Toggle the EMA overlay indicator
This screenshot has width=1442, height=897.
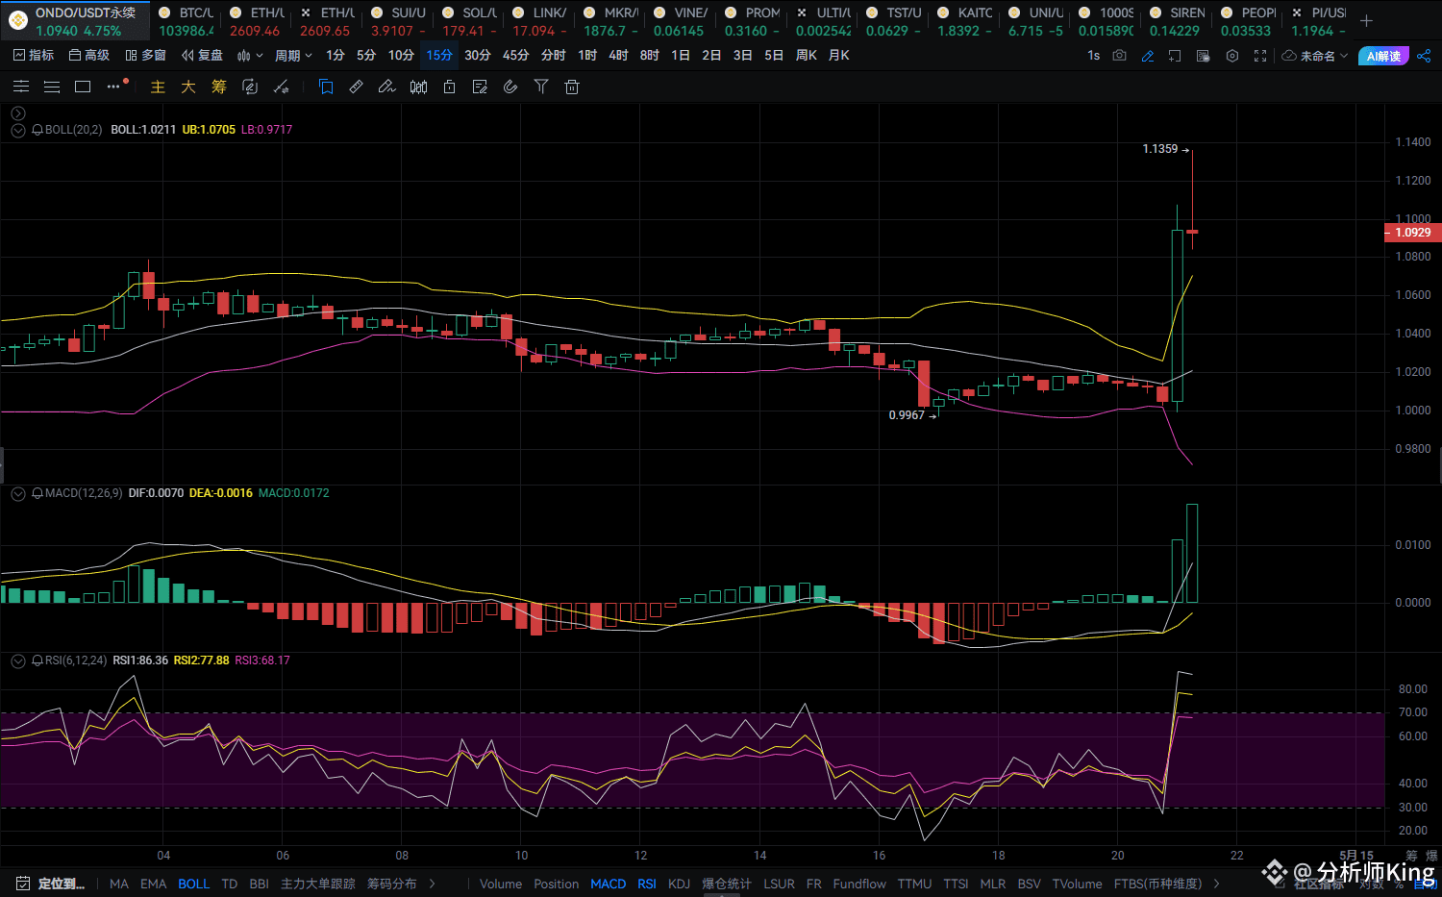point(153,884)
